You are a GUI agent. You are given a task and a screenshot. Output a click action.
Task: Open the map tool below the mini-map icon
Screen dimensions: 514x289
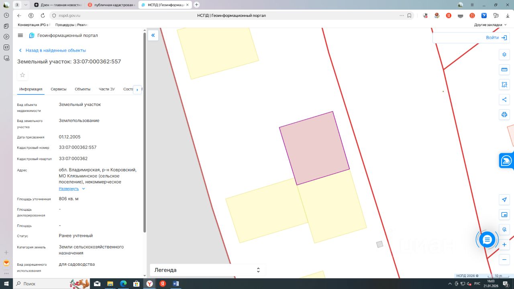504,230
